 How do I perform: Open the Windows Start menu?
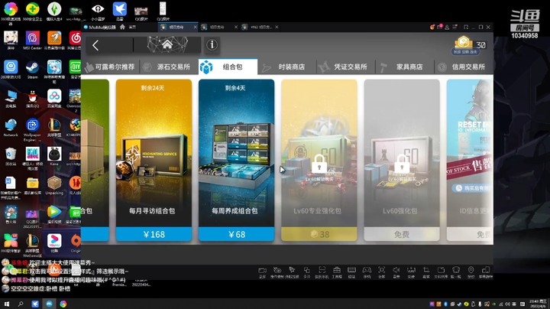coord(6,304)
